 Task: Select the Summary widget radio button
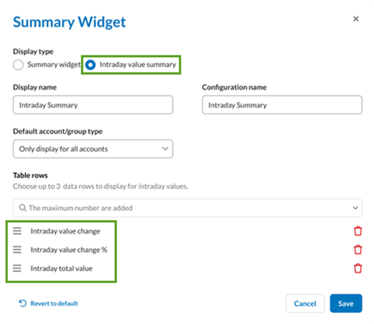coord(18,65)
